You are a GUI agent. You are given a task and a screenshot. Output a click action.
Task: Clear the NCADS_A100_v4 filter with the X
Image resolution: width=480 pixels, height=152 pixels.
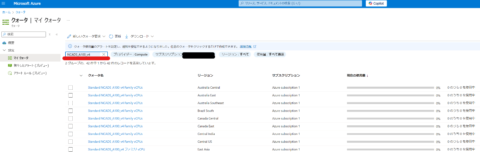pos(104,54)
